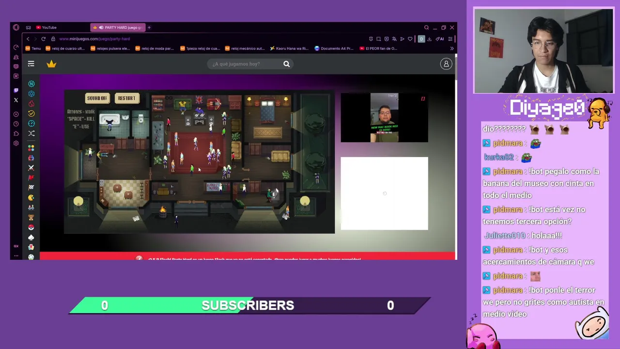Open 'reloj de cuarzo ult...' bookmark
Image resolution: width=620 pixels, height=349 pixels.
[65, 48]
